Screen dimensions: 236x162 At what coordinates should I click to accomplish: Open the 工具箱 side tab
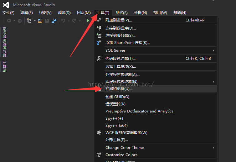click(x=4, y=66)
